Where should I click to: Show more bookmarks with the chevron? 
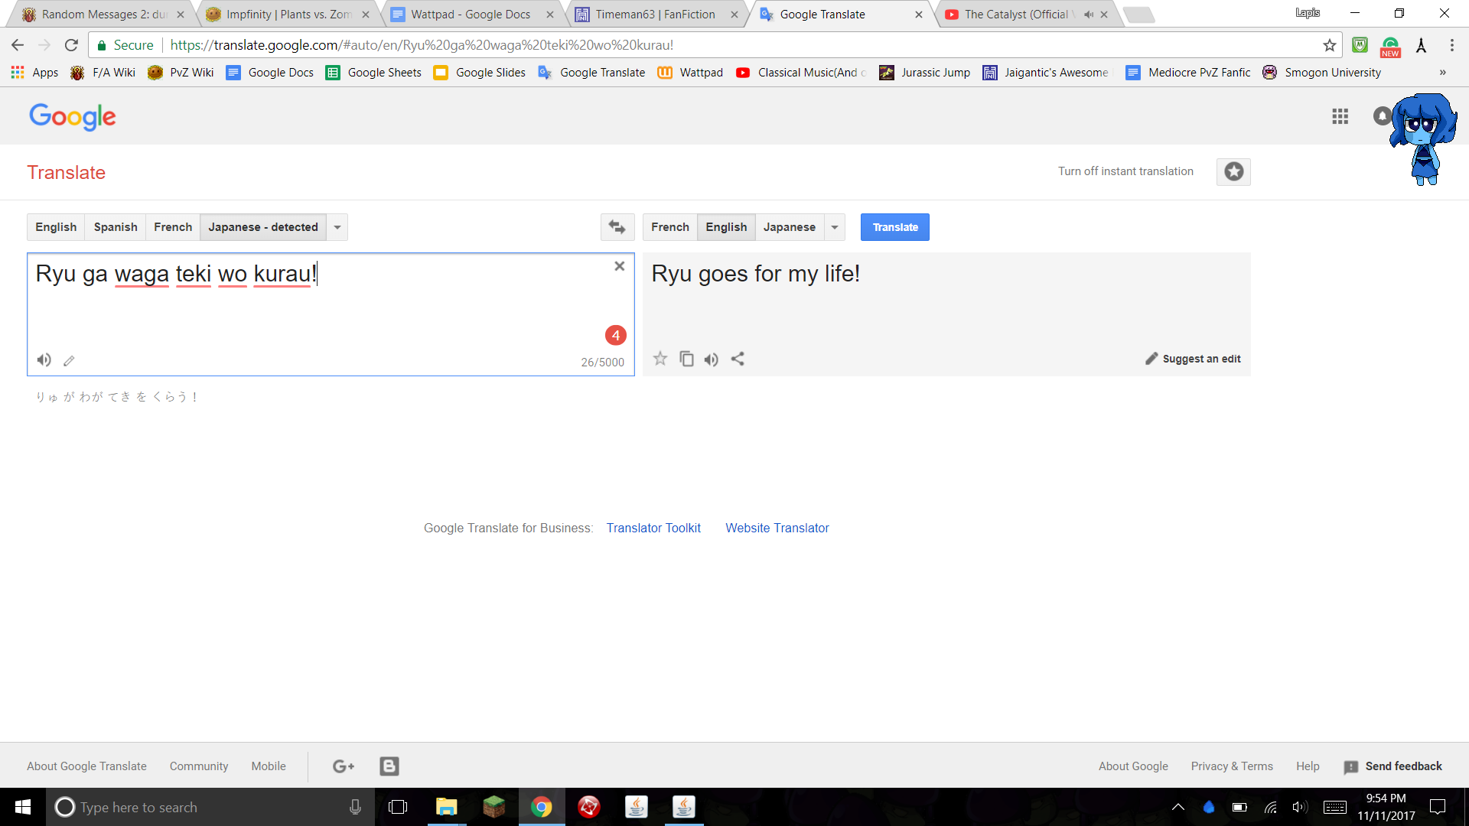[x=1442, y=73]
